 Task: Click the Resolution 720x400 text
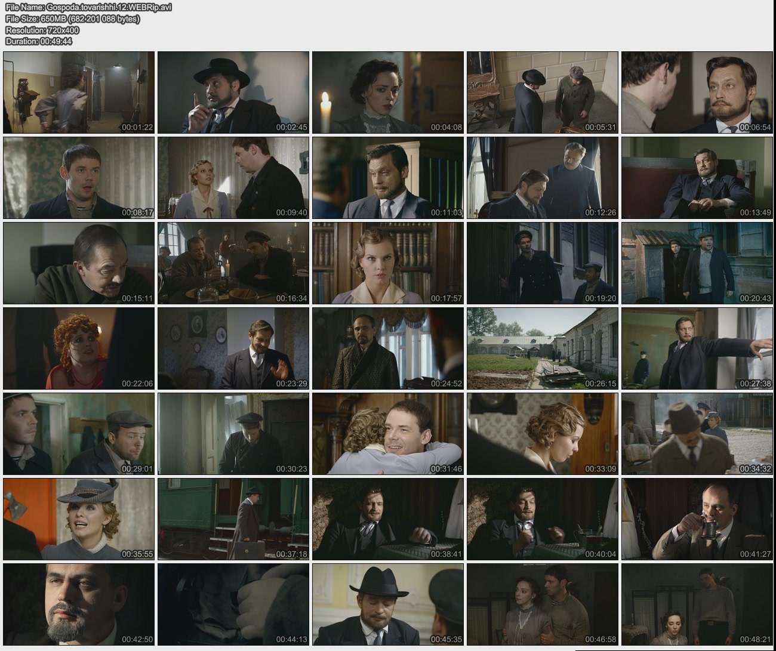coord(42,30)
